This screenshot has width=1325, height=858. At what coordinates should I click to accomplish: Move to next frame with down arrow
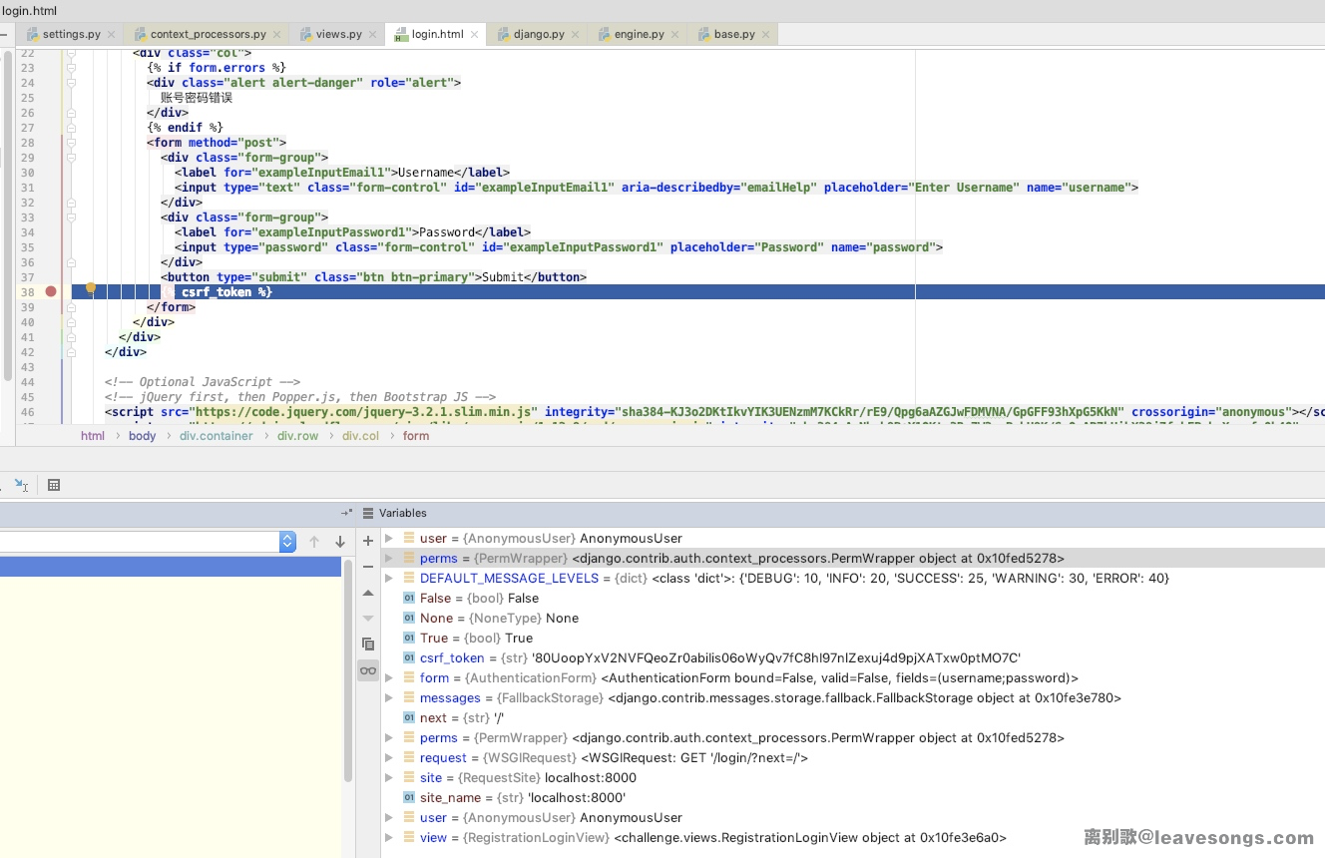coord(340,542)
